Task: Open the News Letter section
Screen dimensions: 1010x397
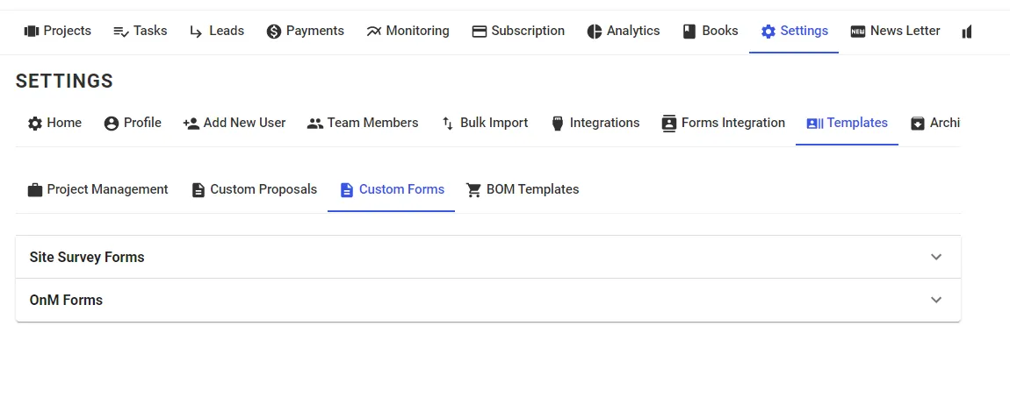Action: pos(895,31)
